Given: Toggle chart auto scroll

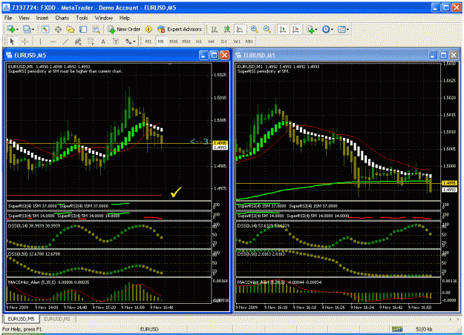Looking at the screenshot, I should (283, 29).
